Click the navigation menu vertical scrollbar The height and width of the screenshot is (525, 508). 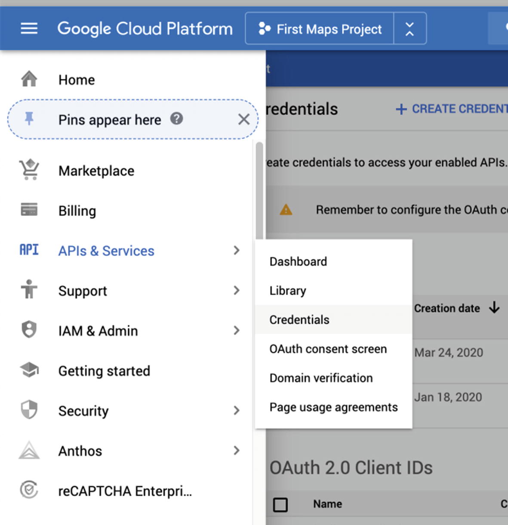pos(259,190)
